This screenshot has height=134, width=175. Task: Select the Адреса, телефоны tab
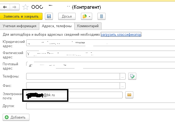click(x=57, y=26)
